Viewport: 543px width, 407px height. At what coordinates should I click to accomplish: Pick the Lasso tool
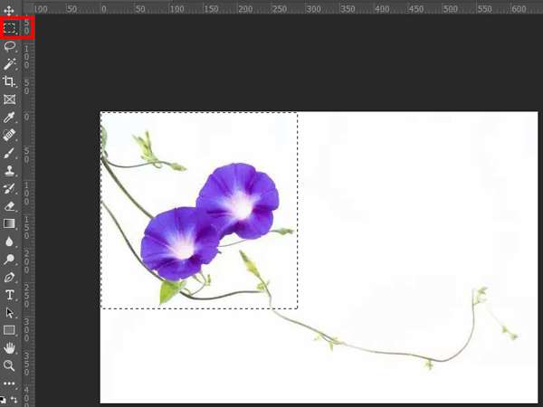10,45
